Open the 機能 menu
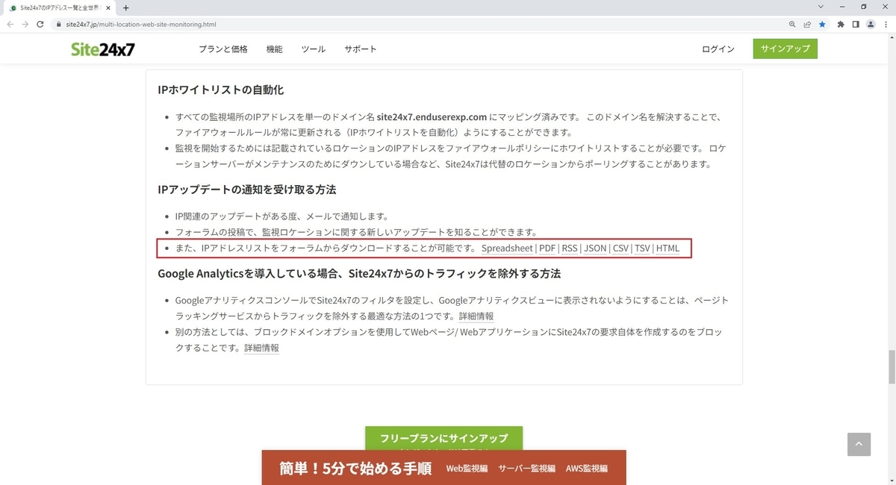The image size is (896, 485). pyautogui.click(x=275, y=49)
